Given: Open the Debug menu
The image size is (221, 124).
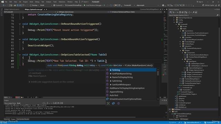Looking at the screenshot, I should (37, 2).
